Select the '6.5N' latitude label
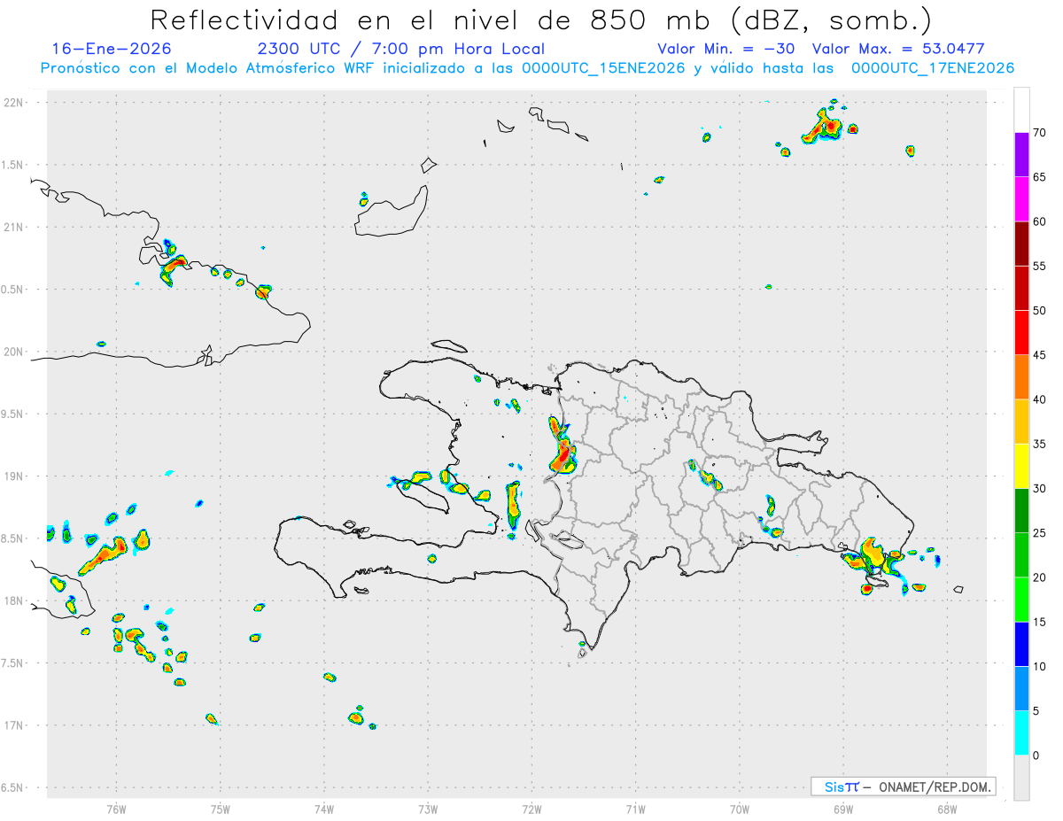The width and height of the screenshot is (1063, 821). [13, 788]
